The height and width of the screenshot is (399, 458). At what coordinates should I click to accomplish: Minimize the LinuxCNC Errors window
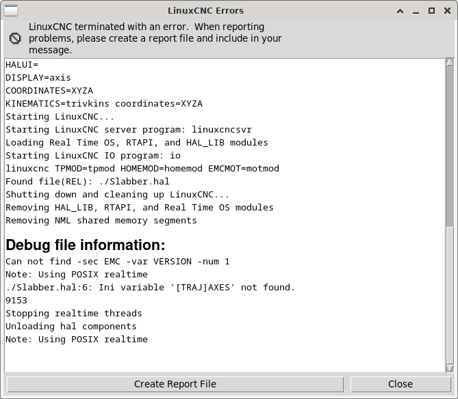416,11
